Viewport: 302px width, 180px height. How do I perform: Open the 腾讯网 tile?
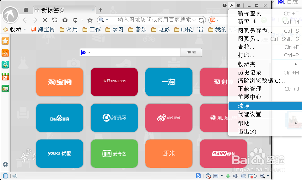coord(114,118)
